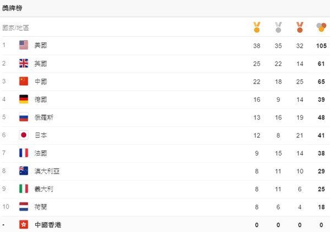The width and height of the screenshot is (330, 232).
Task: Click the China flag icon
Action: click(x=24, y=81)
